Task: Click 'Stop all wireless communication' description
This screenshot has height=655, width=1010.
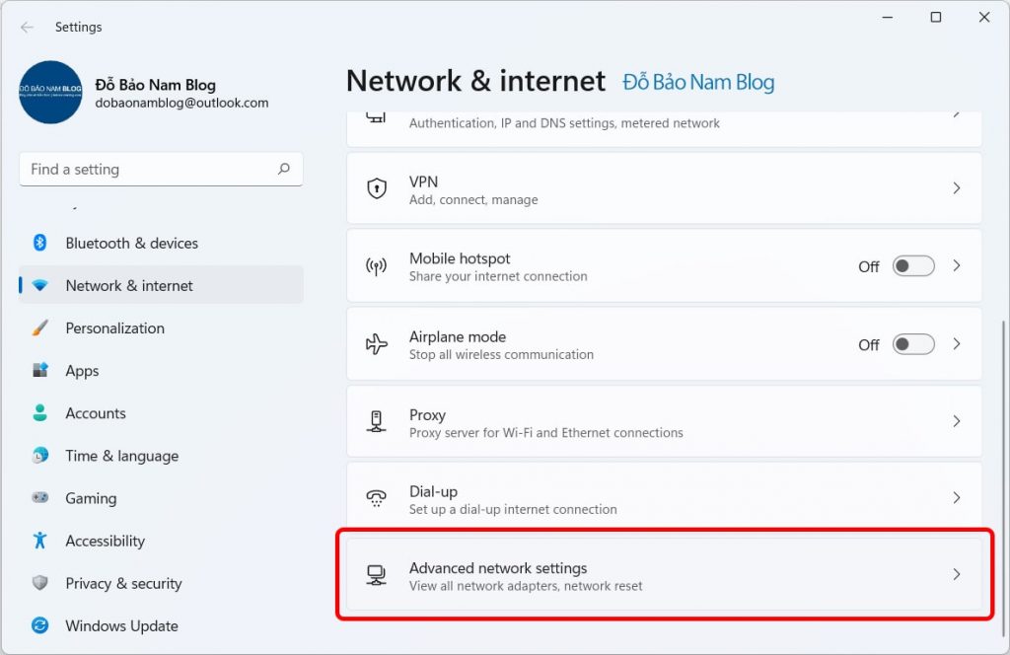Action: pyautogui.click(x=501, y=354)
